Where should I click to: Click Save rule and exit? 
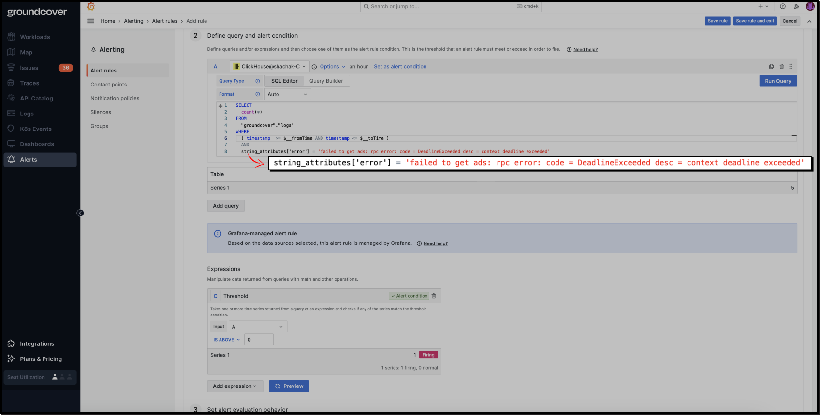coord(755,21)
